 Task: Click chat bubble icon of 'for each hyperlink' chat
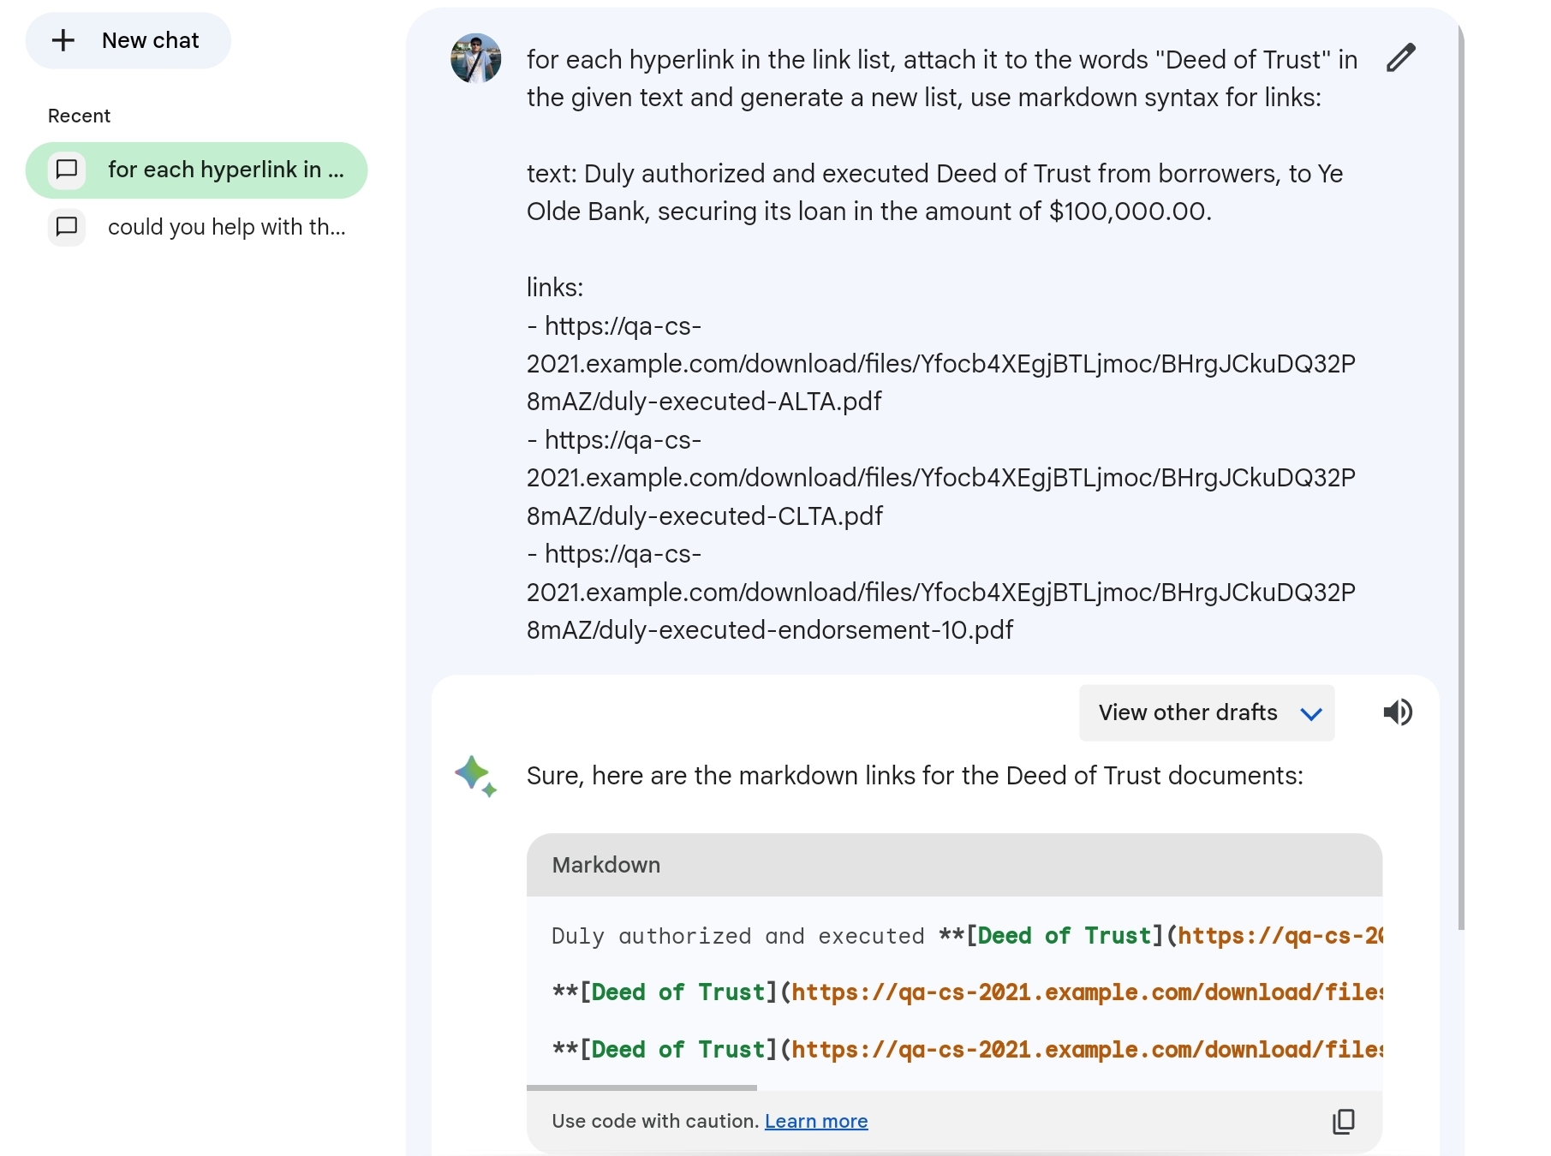(x=67, y=170)
